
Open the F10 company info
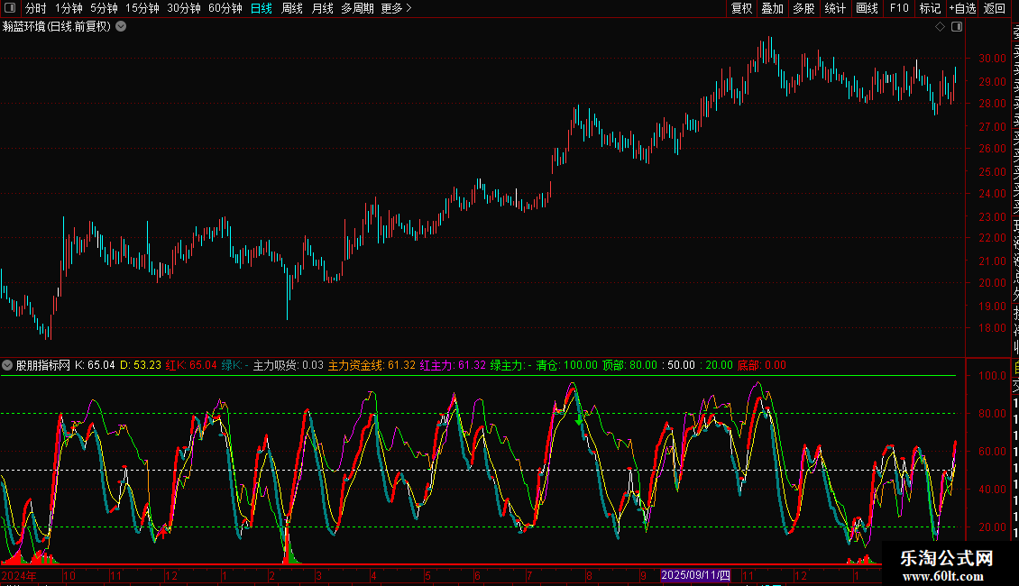coord(899,8)
